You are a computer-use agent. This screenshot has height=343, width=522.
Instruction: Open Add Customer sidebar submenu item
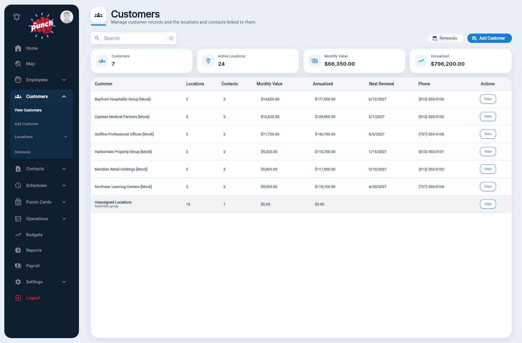click(x=26, y=124)
